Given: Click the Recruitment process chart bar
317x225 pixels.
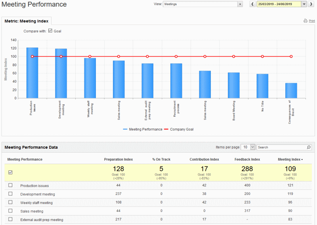Looking at the screenshot, I should coord(176,81).
